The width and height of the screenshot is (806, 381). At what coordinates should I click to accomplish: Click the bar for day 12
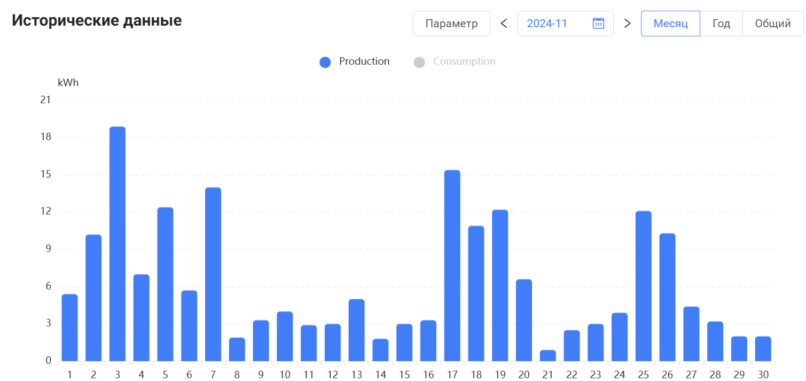(x=333, y=343)
